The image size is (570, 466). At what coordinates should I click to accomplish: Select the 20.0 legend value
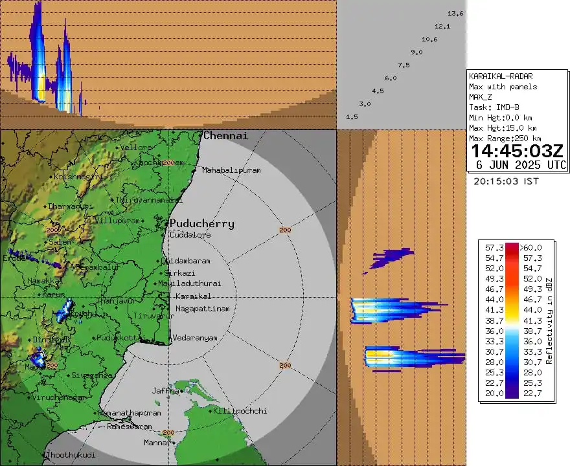(494, 394)
